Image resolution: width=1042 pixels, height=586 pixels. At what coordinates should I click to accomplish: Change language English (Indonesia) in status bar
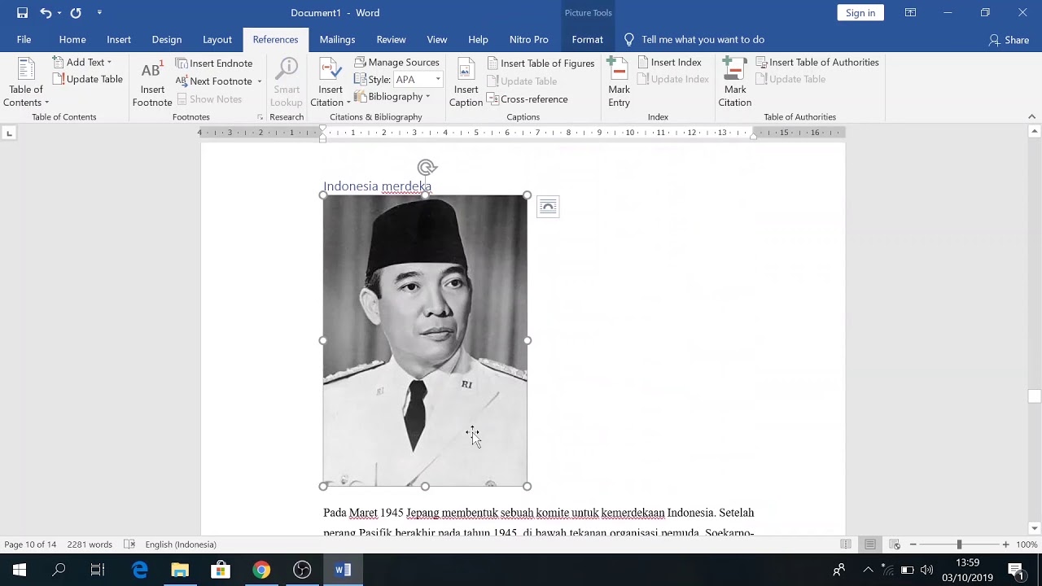181,544
